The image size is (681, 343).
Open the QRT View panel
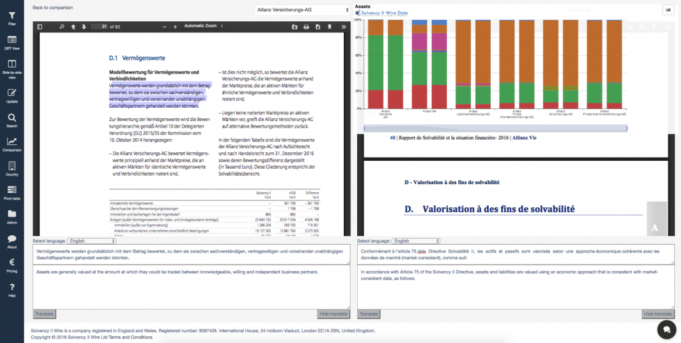pyautogui.click(x=12, y=43)
